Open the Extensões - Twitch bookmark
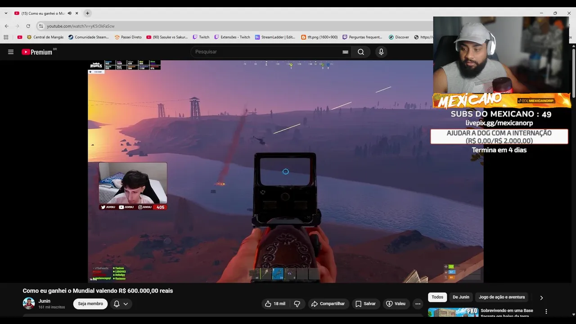The image size is (576, 324). pos(232,37)
